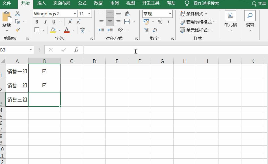
Task: Apply comma thousands separator style
Action: (168, 21)
